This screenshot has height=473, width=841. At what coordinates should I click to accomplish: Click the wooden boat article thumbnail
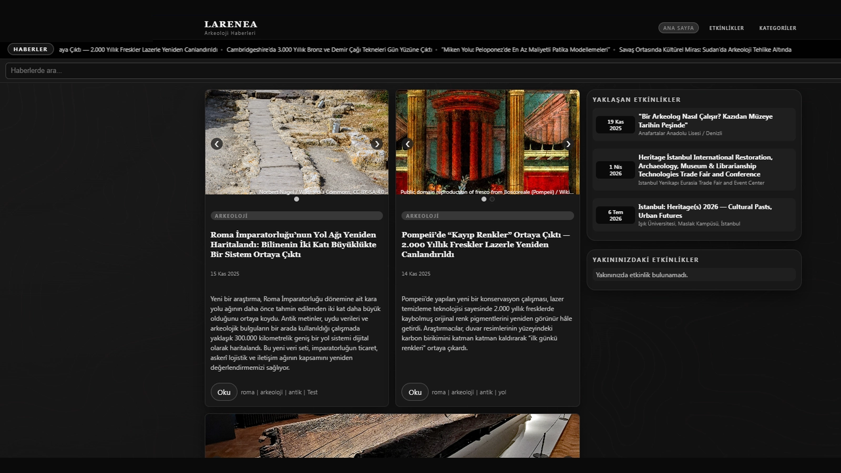coord(392,435)
